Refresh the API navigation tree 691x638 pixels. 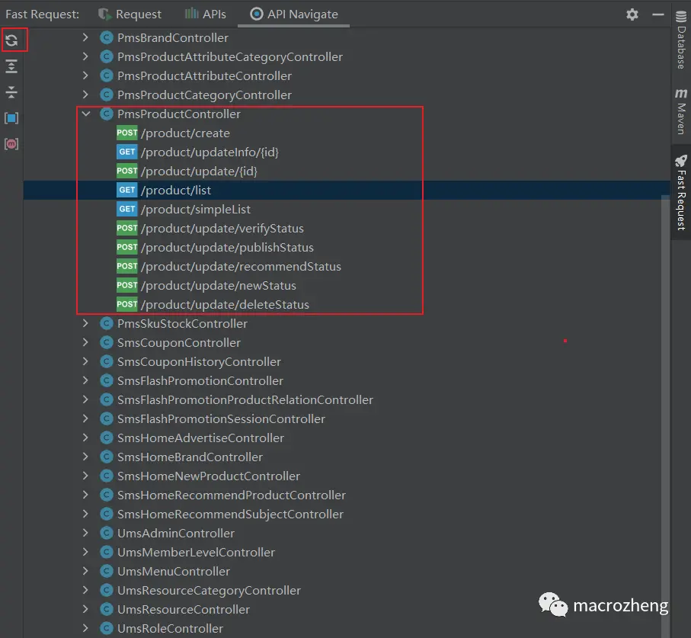point(14,40)
